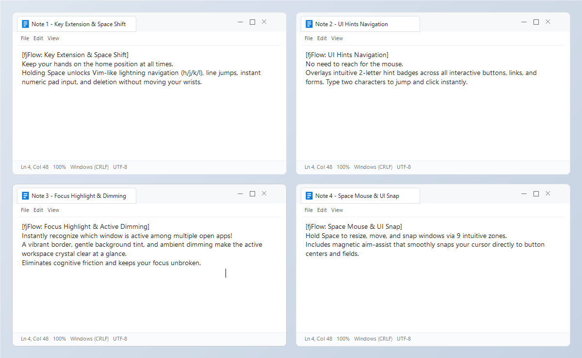Open the File menu in the Note 3 window
The image size is (582, 358).
point(25,210)
